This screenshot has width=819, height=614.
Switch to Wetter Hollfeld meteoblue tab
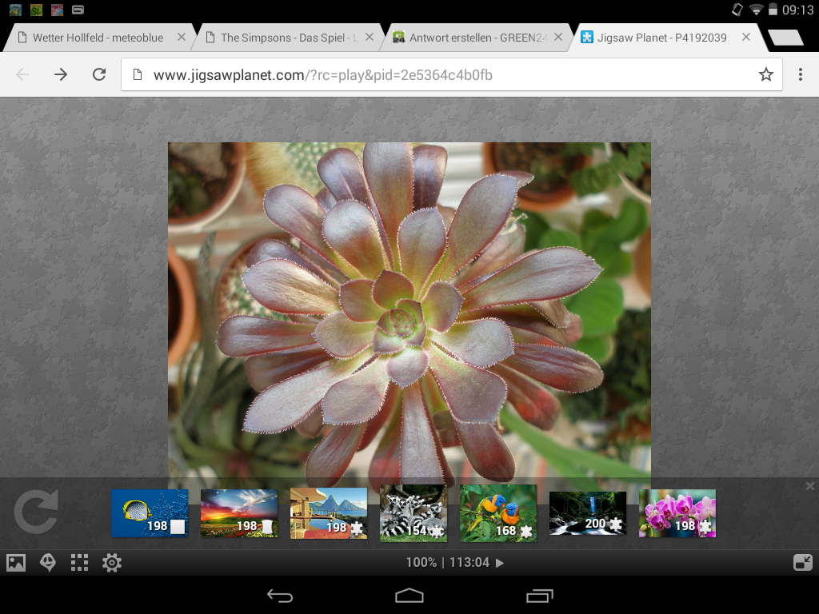pyautogui.click(x=98, y=38)
